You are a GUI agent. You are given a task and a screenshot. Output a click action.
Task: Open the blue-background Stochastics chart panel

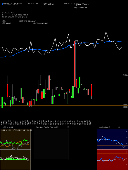pos(112,139)
